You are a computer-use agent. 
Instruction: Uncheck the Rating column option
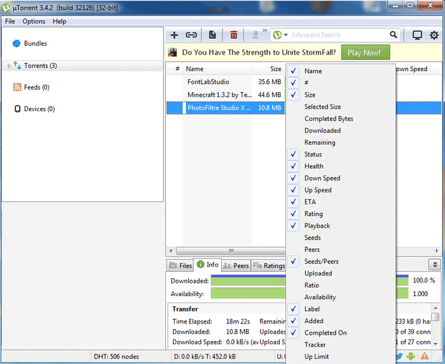coord(341,213)
